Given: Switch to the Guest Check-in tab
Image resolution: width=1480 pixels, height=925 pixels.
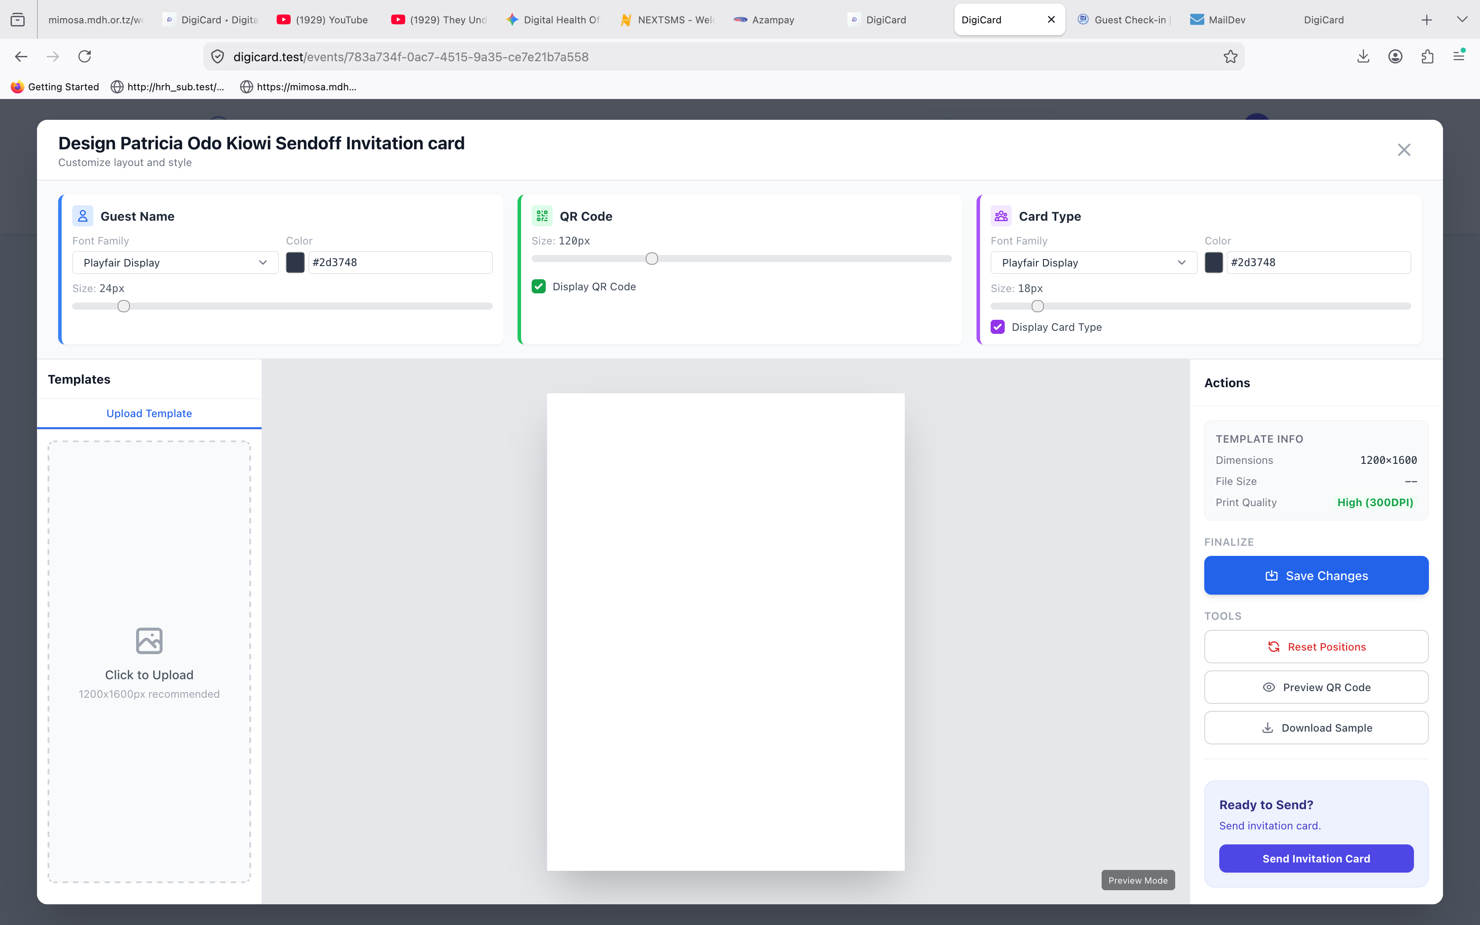Looking at the screenshot, I should pos(1124,19).
